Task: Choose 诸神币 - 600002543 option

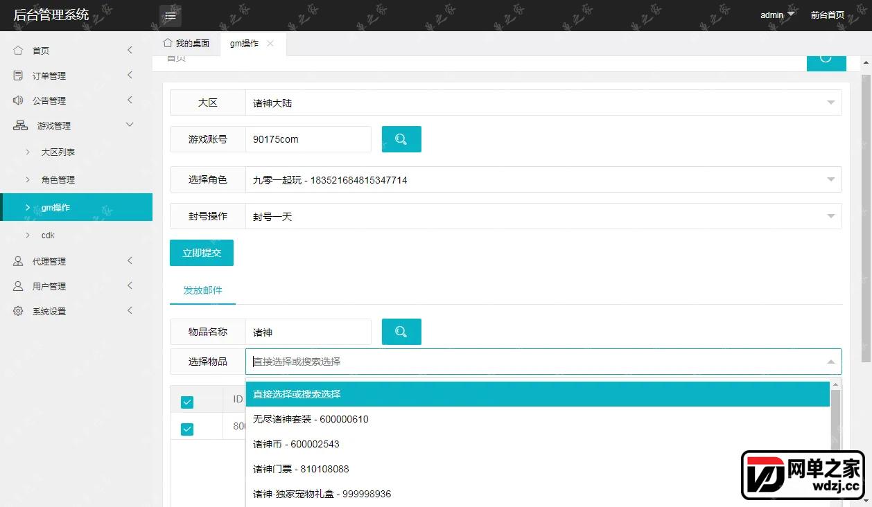Action: (x=538, y=444)
